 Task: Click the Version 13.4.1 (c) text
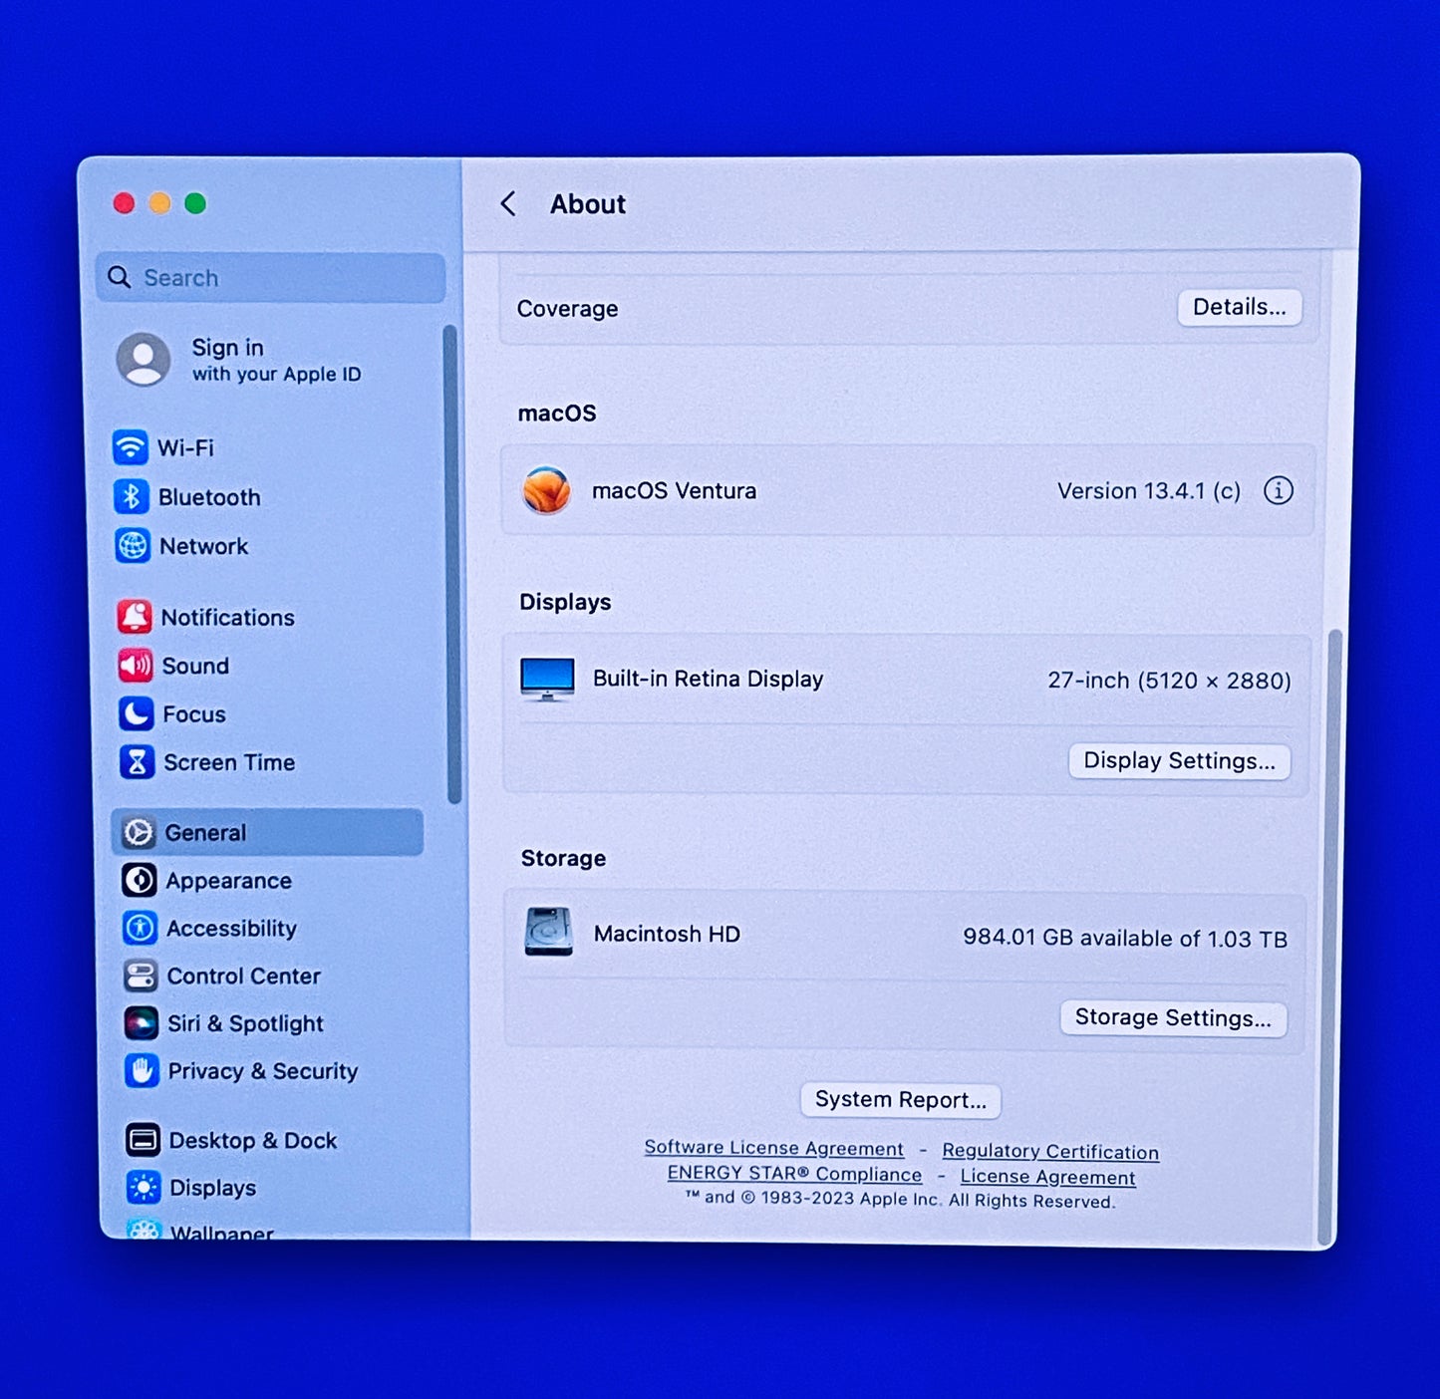click(1149, 491)
